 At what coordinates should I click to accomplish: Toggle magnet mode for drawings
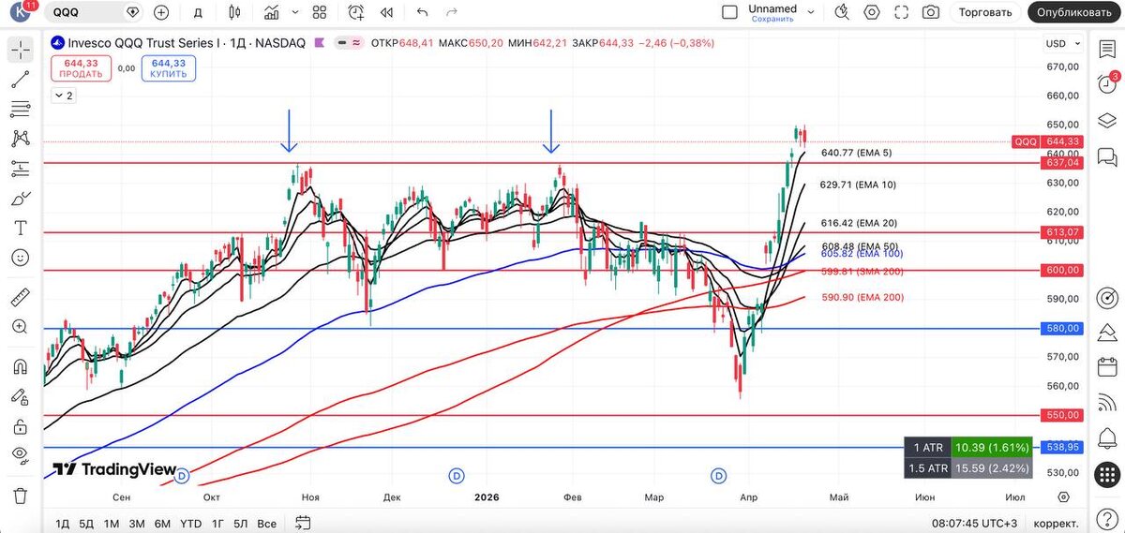[20, 367]
